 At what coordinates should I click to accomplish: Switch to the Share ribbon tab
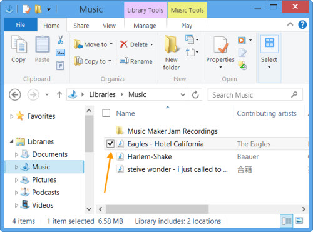click(x=81, y=26)
